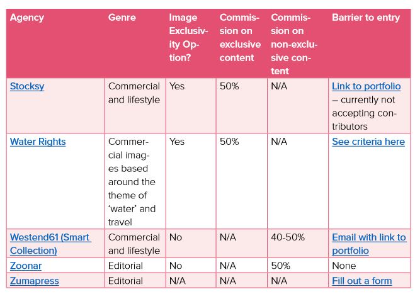Select the 'Genre' column header

point(122,18)
